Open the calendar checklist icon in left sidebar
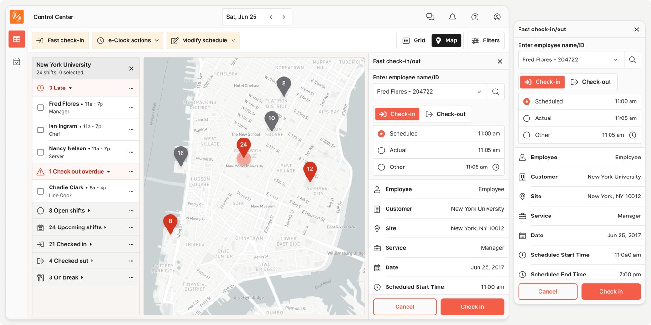651x325 pixels. (x=17, y=62)
